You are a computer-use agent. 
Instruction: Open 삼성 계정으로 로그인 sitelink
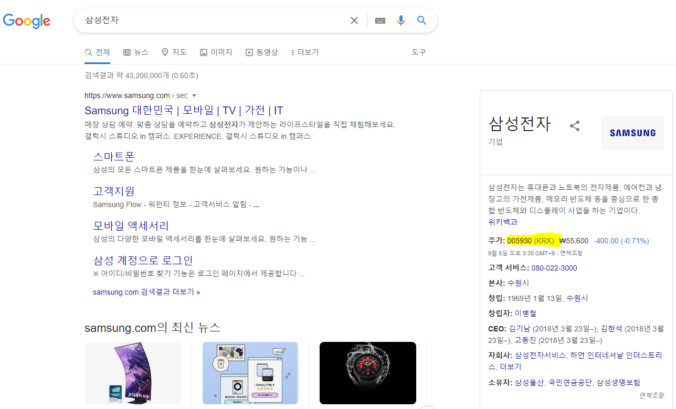point(143,261)
